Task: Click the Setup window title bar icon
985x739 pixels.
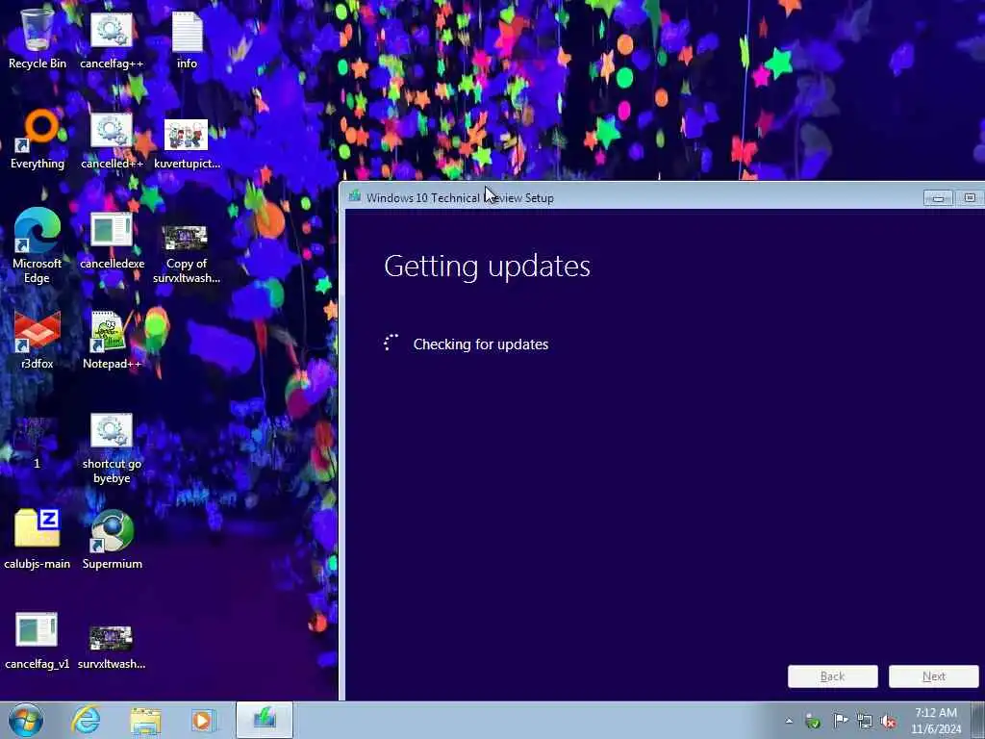Action: (x=355, y=196)
